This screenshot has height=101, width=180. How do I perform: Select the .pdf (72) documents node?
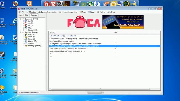point(30,23)
